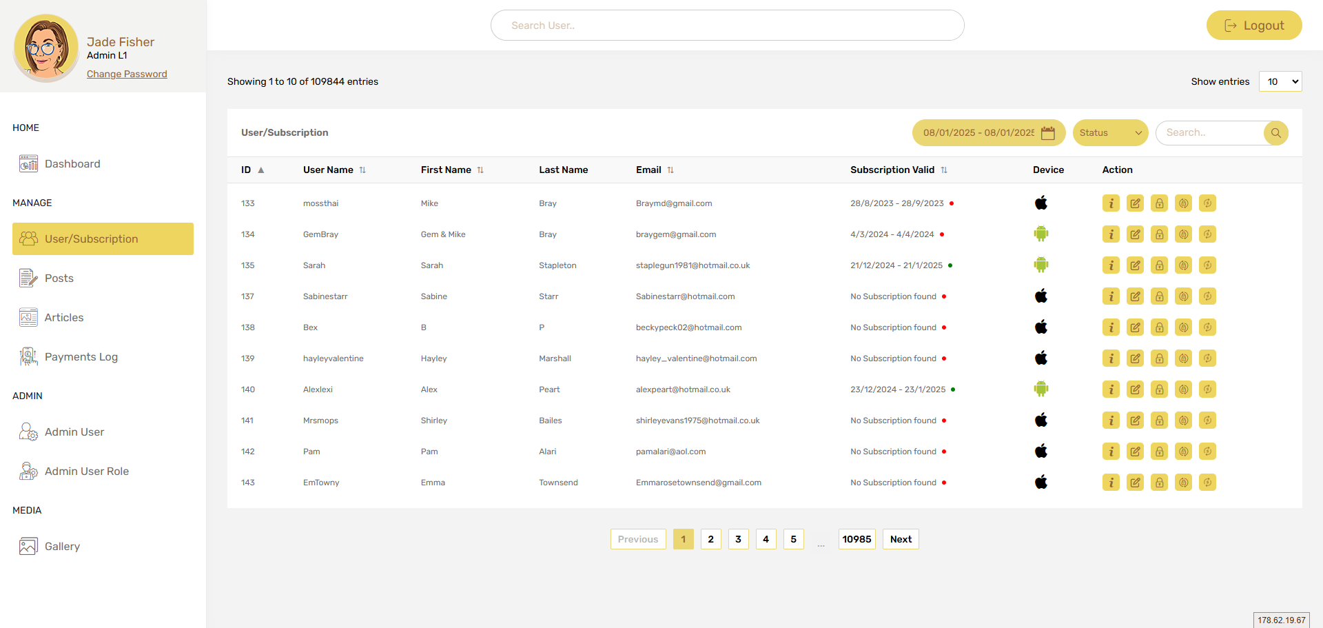This screenshot has height=628, width=1323.
Task: Open Articles section
Action: click(x=103, y=317)
